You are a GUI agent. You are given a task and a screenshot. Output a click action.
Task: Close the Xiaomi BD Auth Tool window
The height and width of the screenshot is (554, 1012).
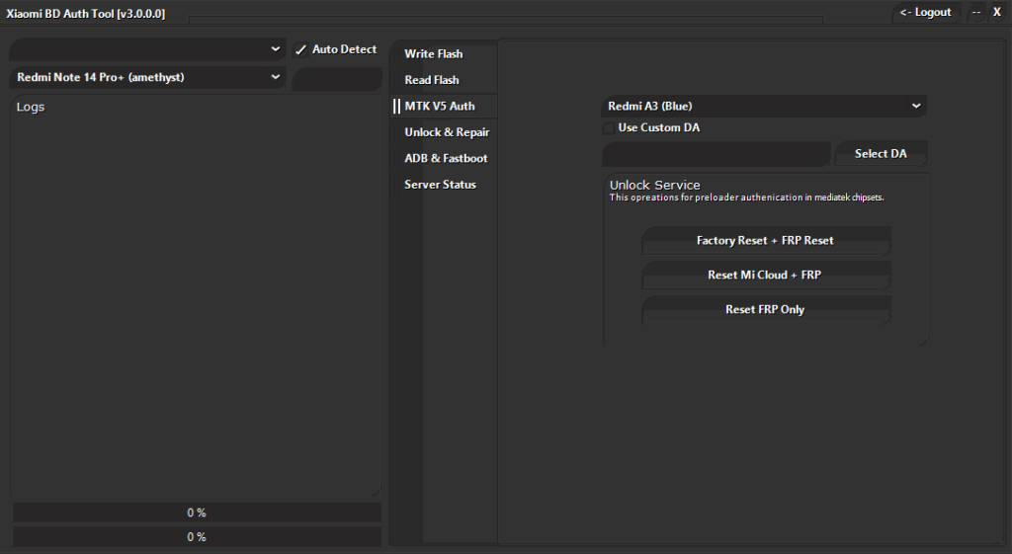997,12
